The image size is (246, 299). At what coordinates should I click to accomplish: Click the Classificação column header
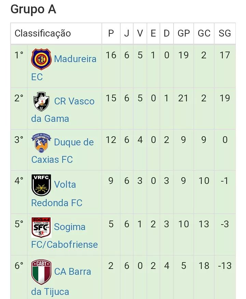[x=43, y=33]
